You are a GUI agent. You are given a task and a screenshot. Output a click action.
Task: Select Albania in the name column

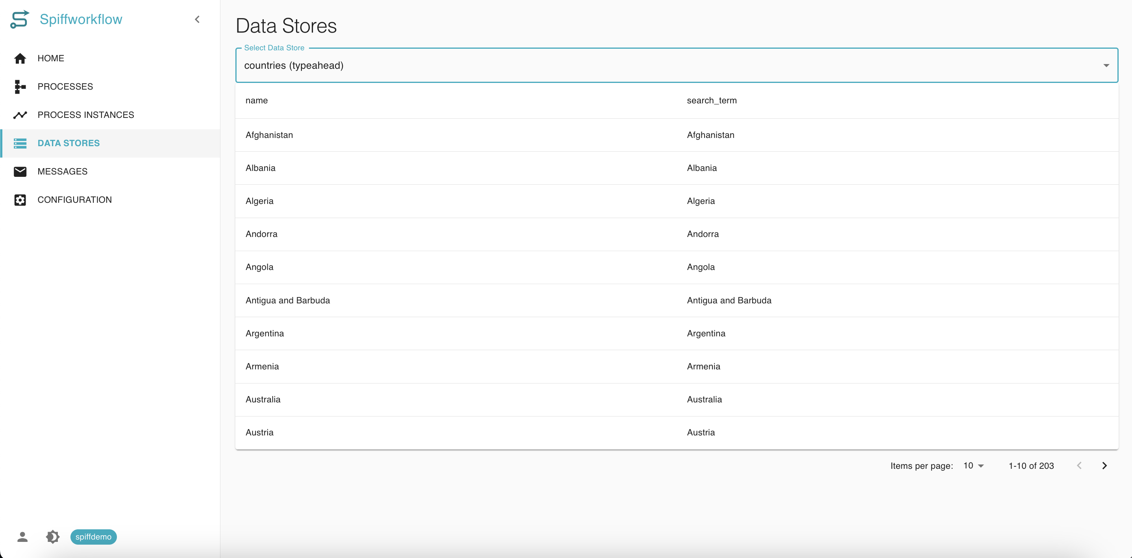point(260,168)
